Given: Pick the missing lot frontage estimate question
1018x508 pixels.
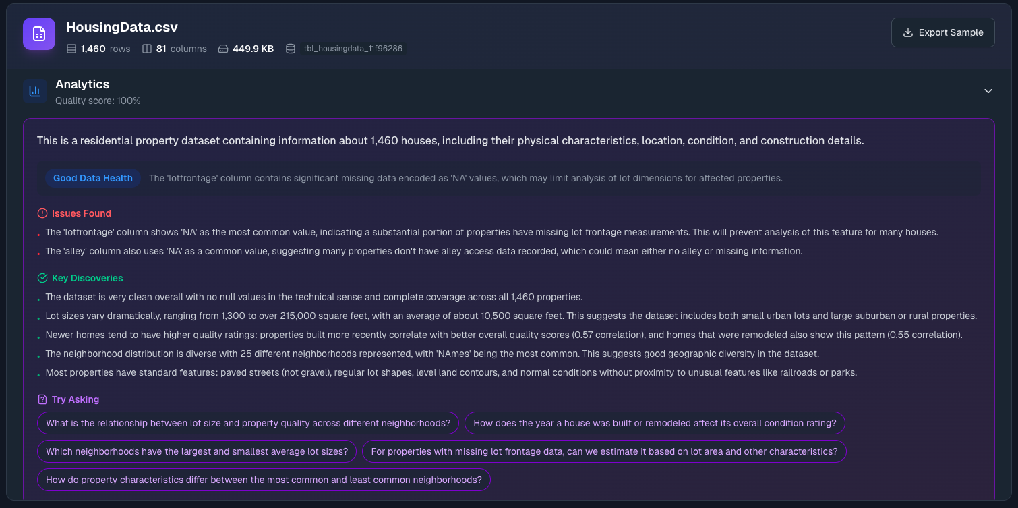Looking at the screenshot, I should pyautogui.click(x=604, y=451).
